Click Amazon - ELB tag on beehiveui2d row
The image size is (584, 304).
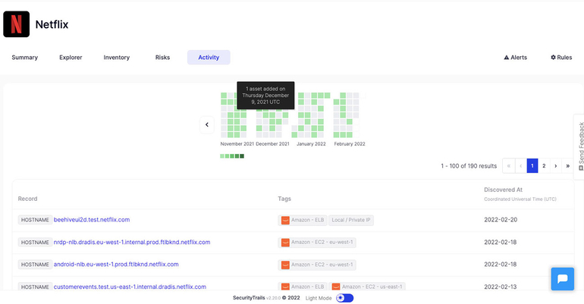tap(303, 220)
